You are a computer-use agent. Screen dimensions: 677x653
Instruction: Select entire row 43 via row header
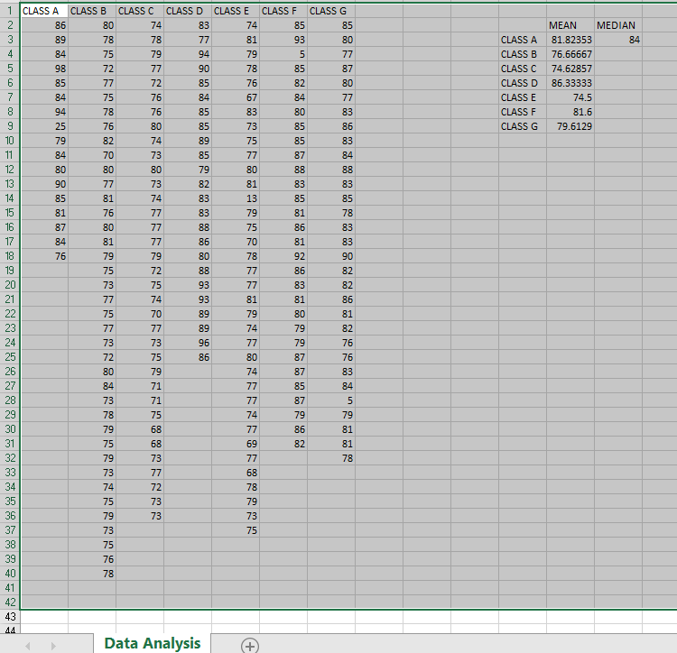[10, 617]
